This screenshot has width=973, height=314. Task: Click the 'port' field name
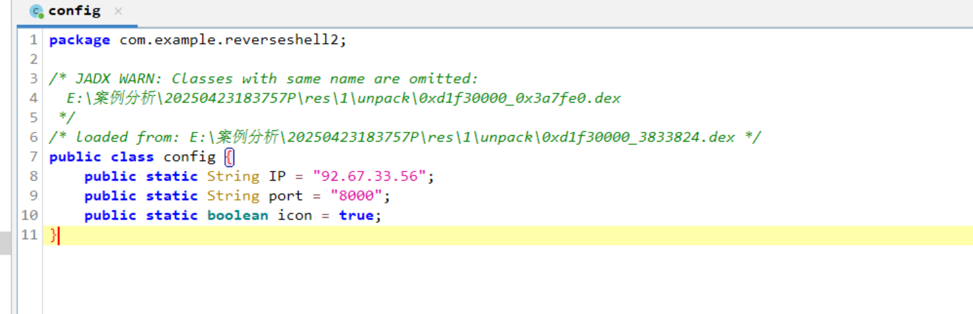click(x=286, y=196)
